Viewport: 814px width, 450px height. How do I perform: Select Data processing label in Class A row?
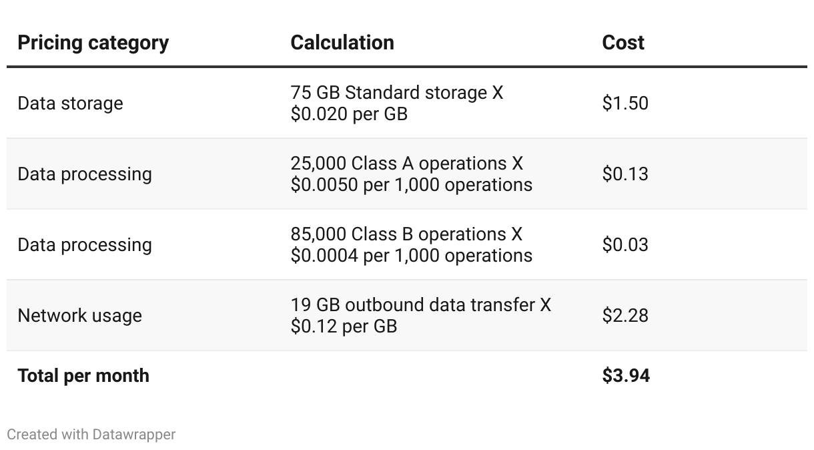pos(85,174)
